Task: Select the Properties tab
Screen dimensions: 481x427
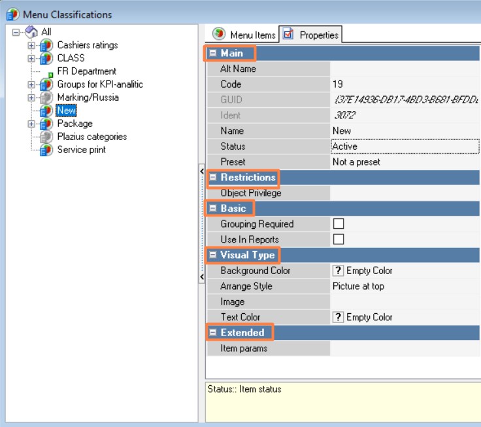Action: pyautogui.click(x=310, y=34)
